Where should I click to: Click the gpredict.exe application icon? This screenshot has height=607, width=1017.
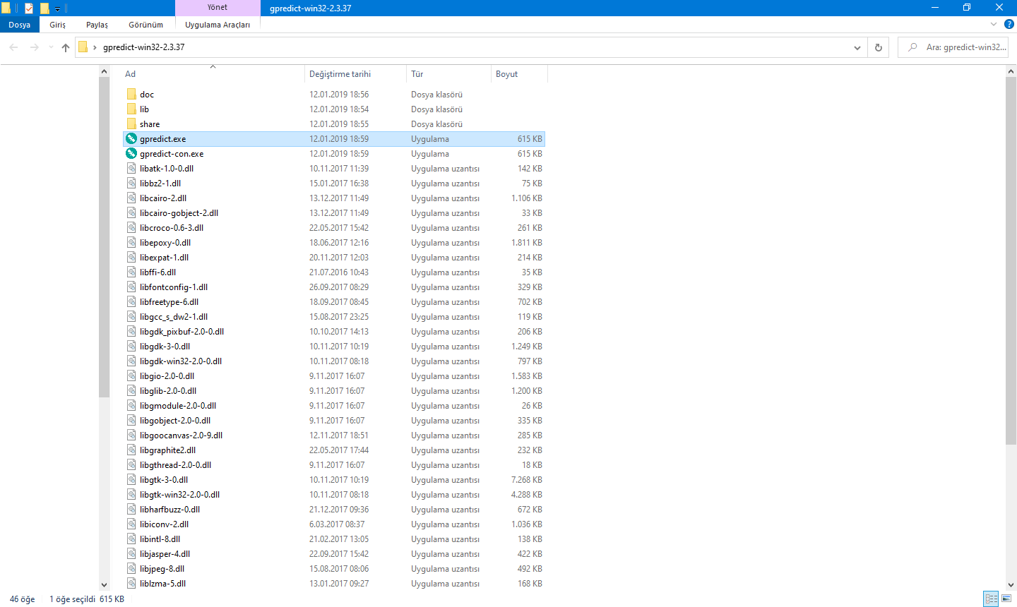131,138
